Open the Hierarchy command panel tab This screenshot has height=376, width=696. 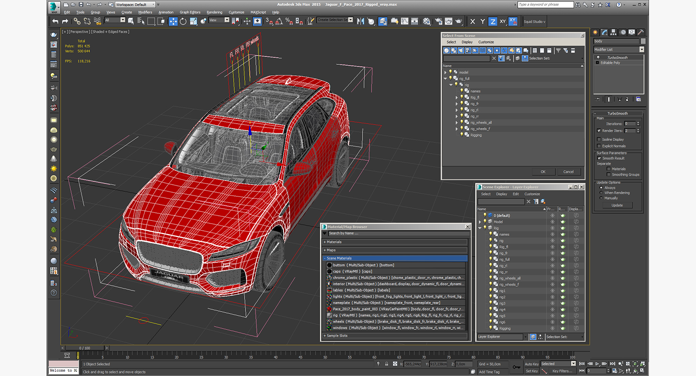[613, 32]
